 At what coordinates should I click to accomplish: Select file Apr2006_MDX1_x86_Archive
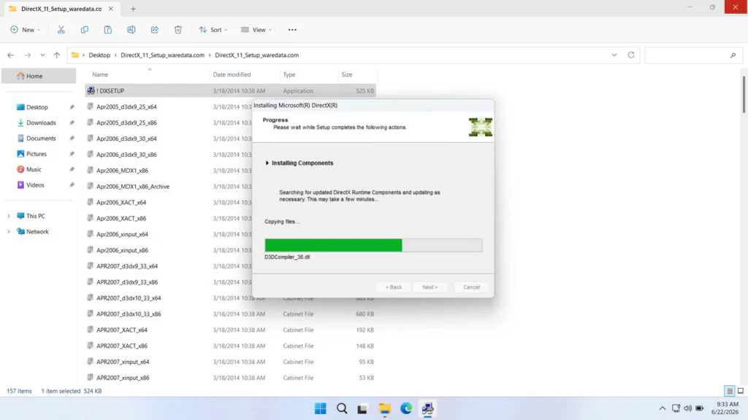(133, 187)
